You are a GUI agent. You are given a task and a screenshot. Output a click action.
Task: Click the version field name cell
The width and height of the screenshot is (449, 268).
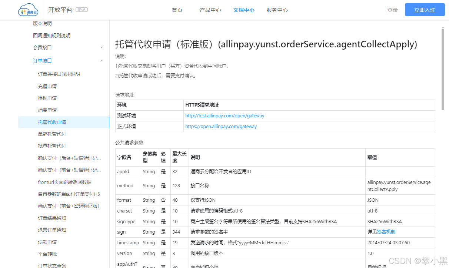[128, 254]
